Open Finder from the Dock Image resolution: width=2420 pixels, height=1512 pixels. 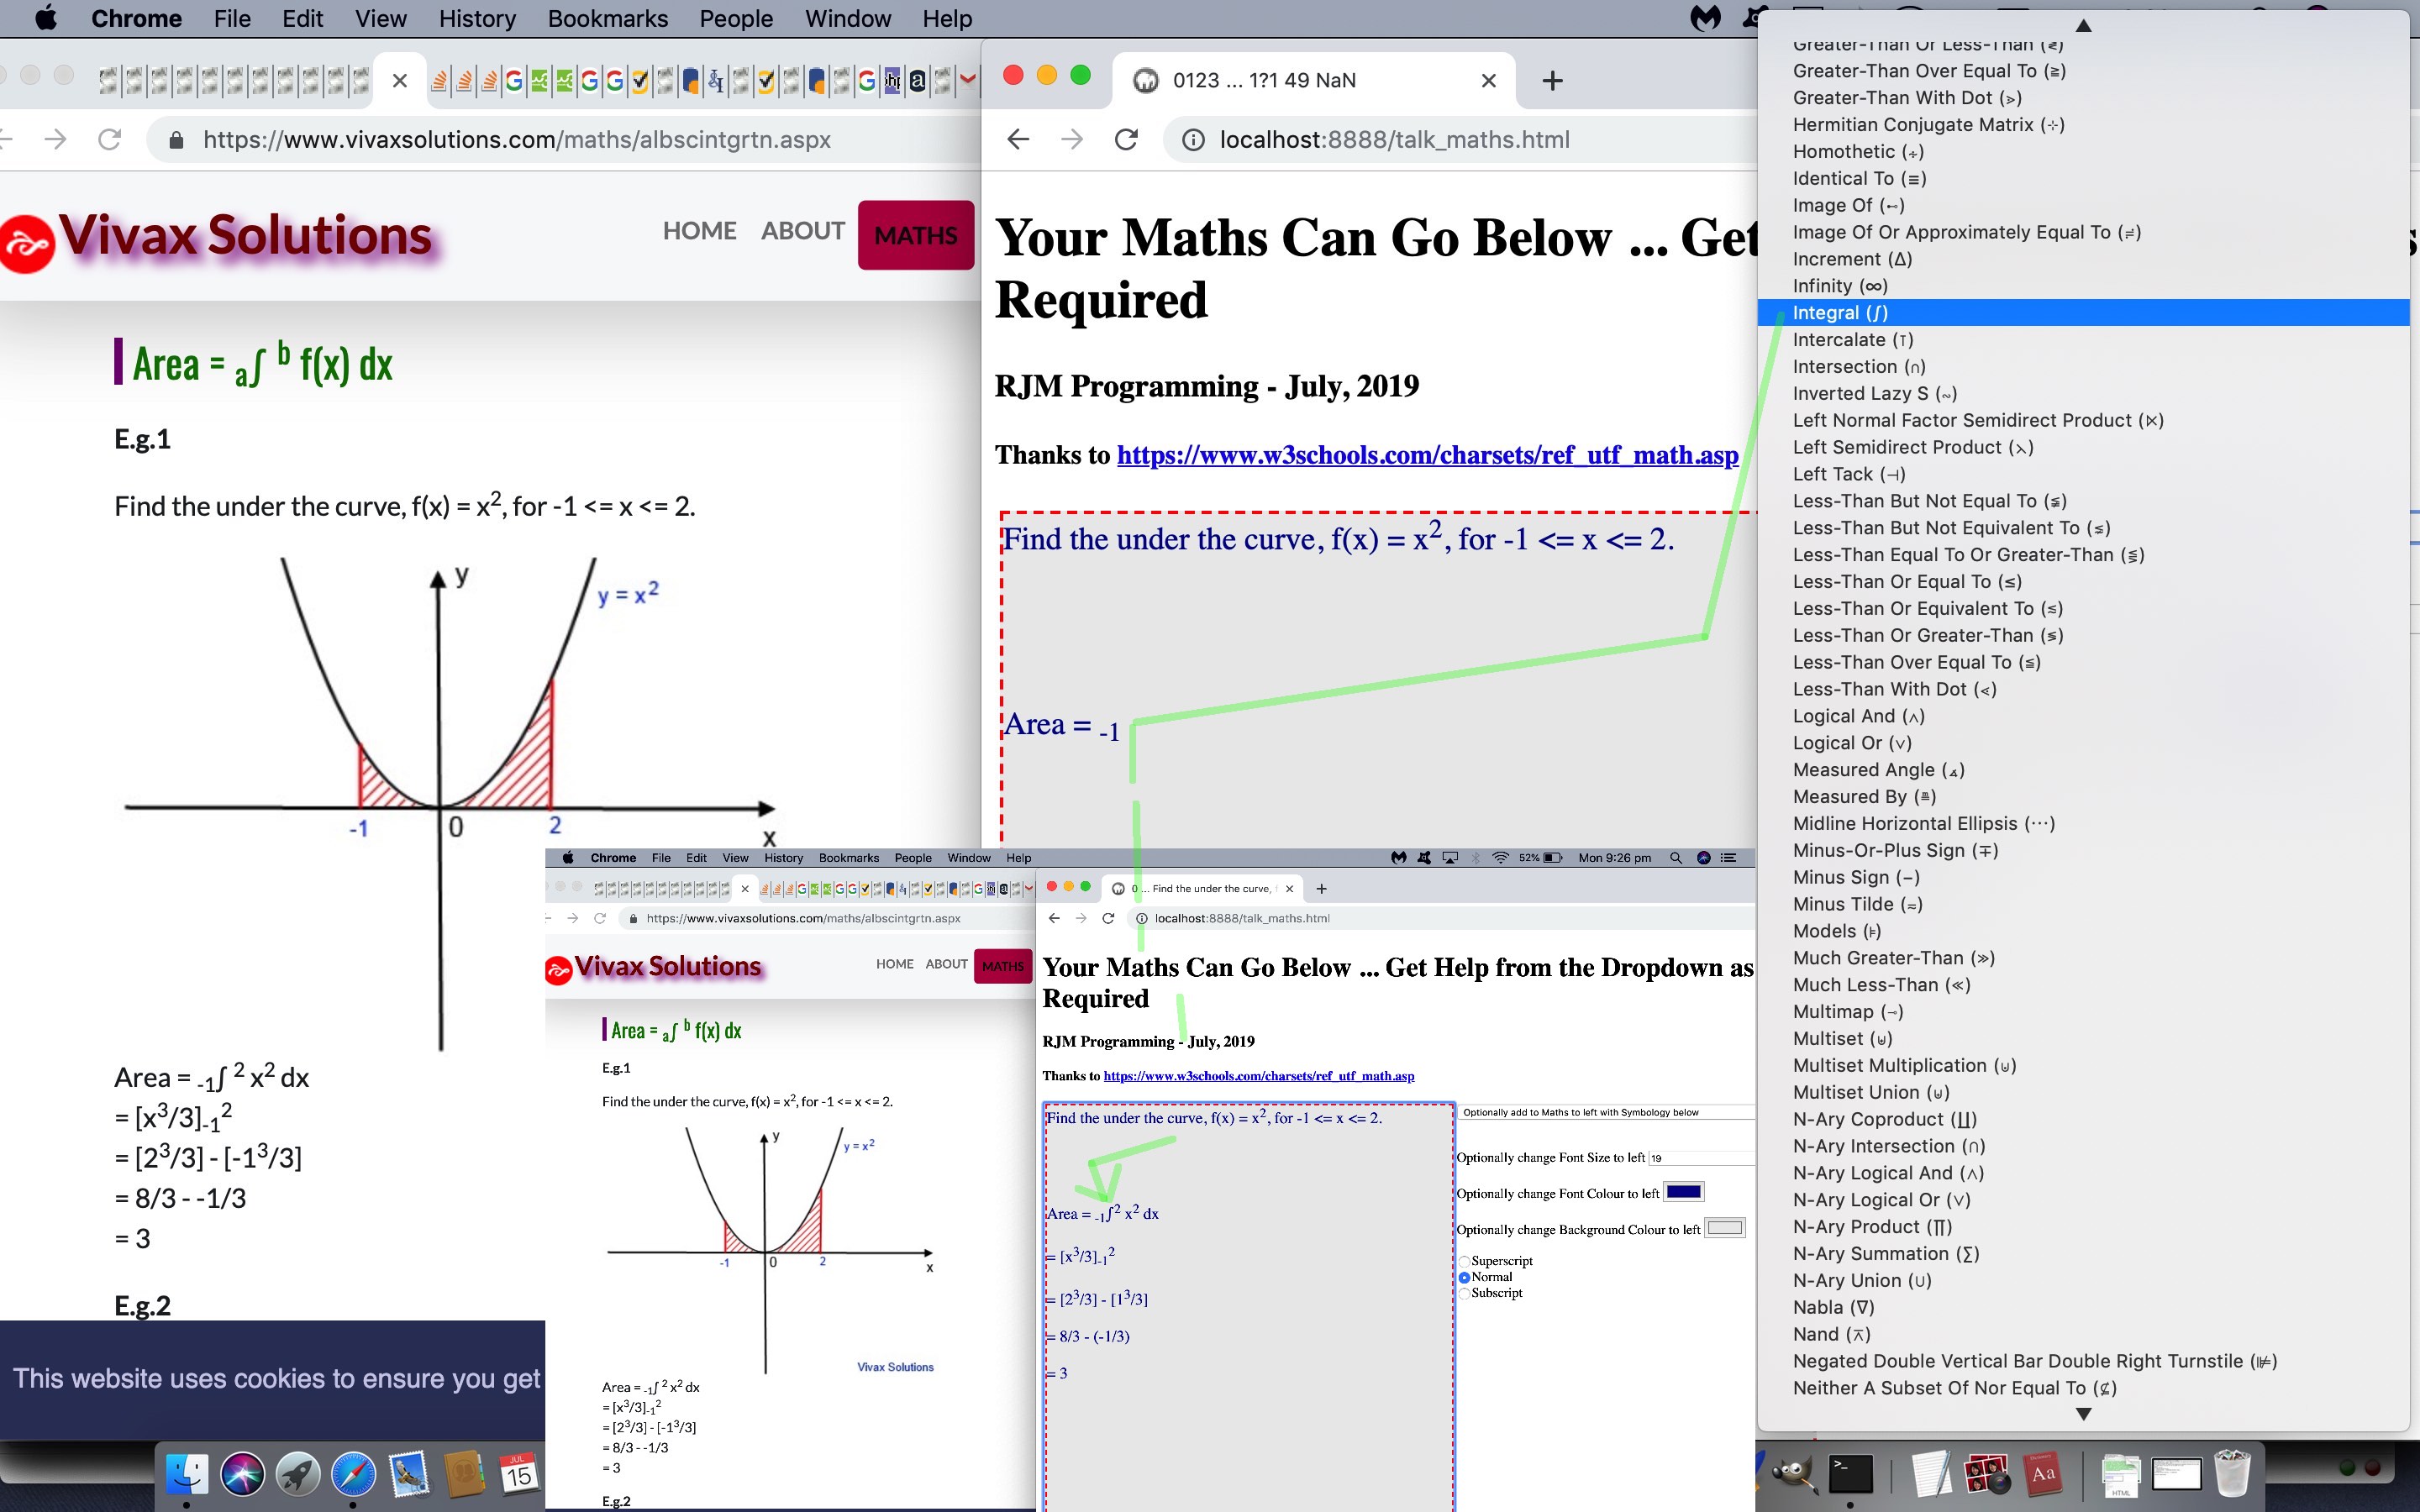(x=187, y=1474)
